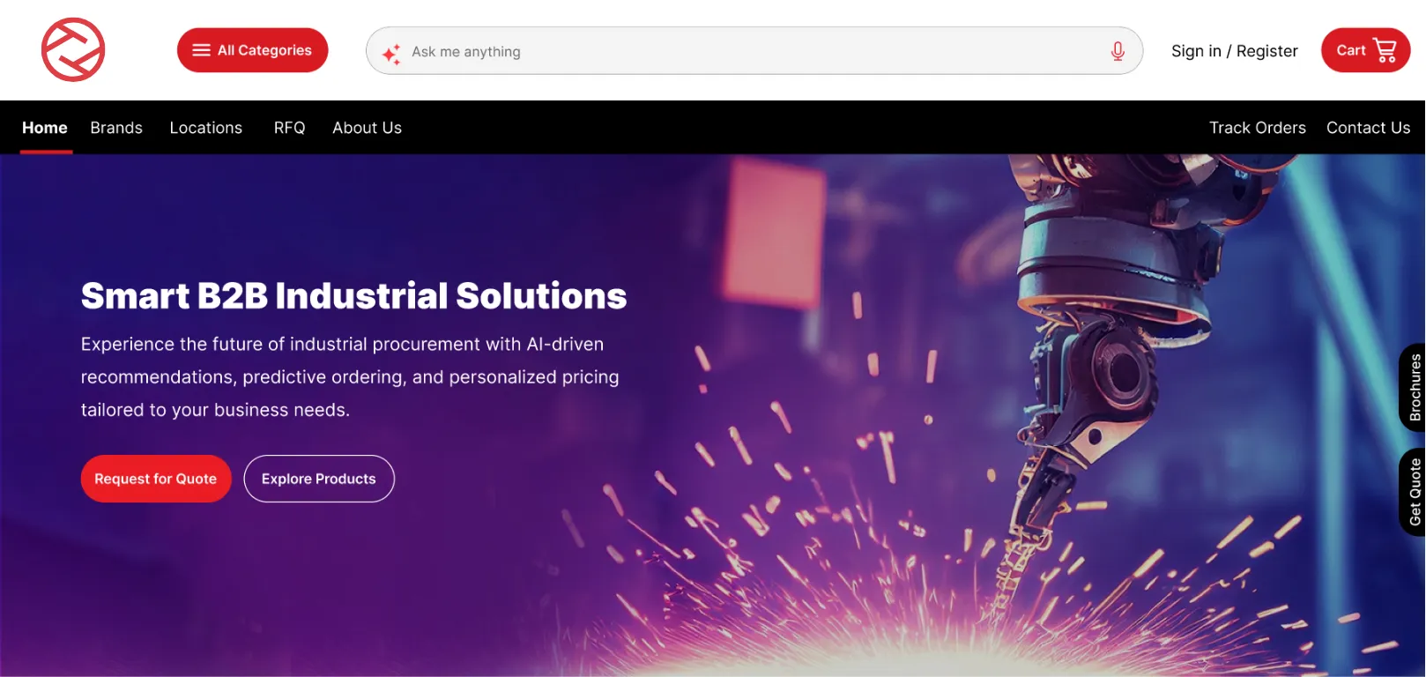Click the Request for Quote button
This screenshot has width=1426, height=677.
156,479
